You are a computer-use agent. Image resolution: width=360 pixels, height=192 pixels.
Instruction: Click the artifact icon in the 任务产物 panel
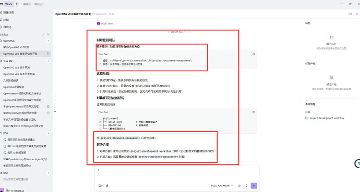click(x=331, y=78)
